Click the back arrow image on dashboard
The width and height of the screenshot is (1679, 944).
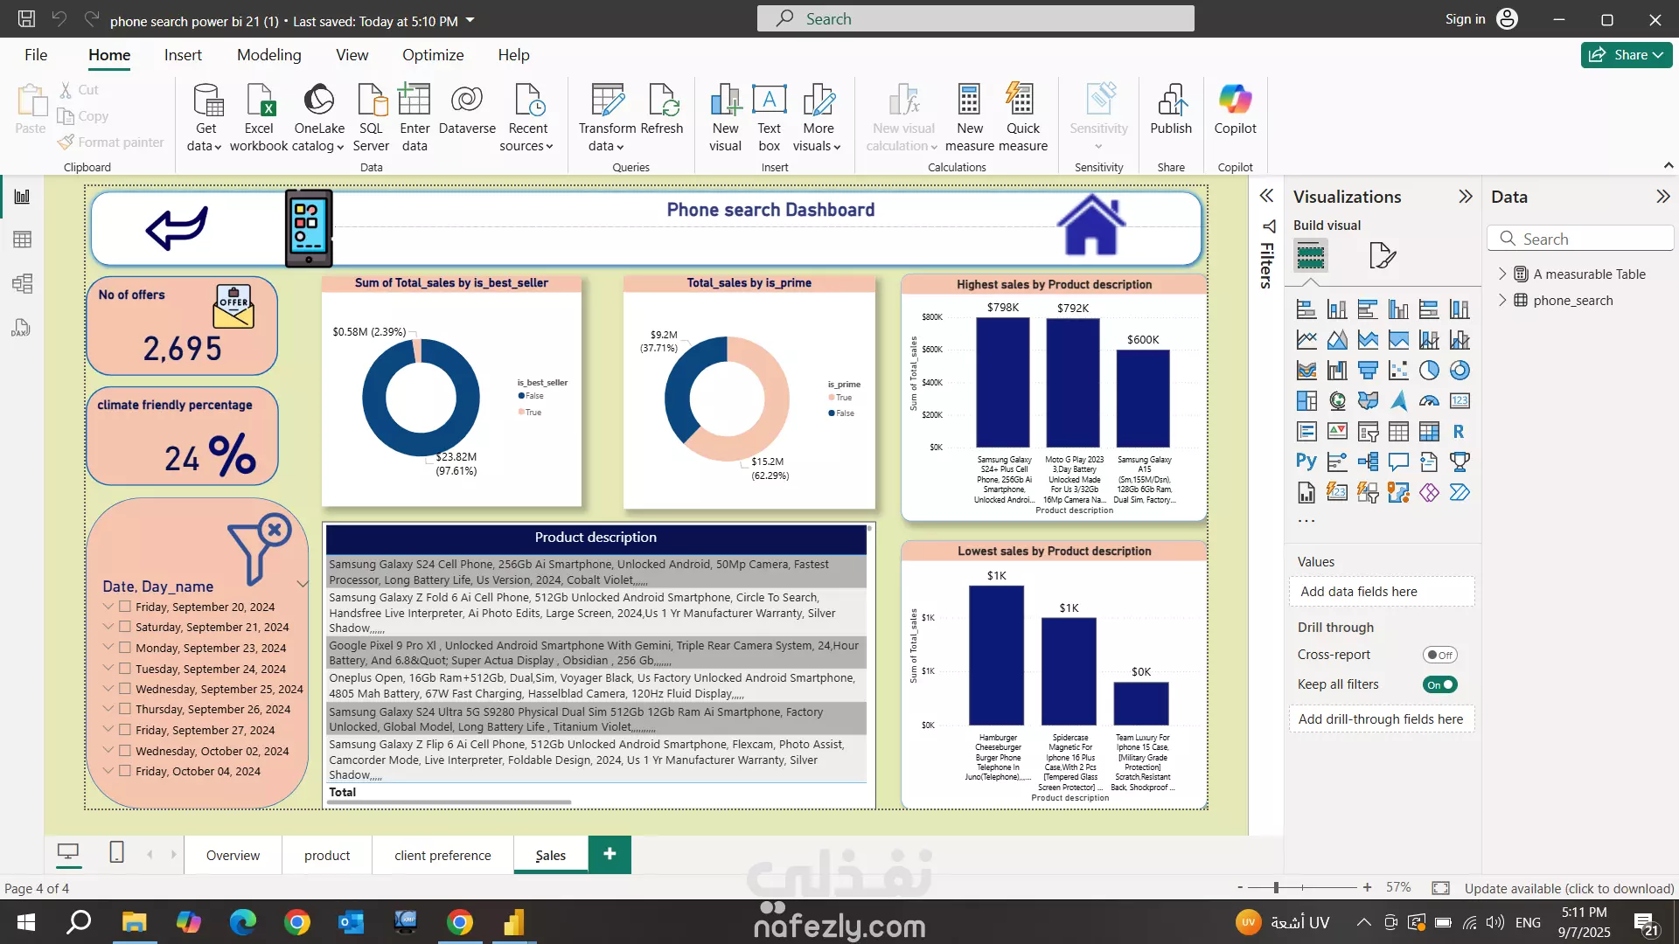click(x=178, y=228)
